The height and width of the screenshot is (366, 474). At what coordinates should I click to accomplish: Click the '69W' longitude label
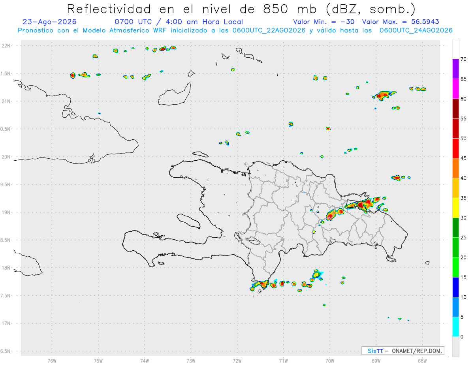[376, 360]
